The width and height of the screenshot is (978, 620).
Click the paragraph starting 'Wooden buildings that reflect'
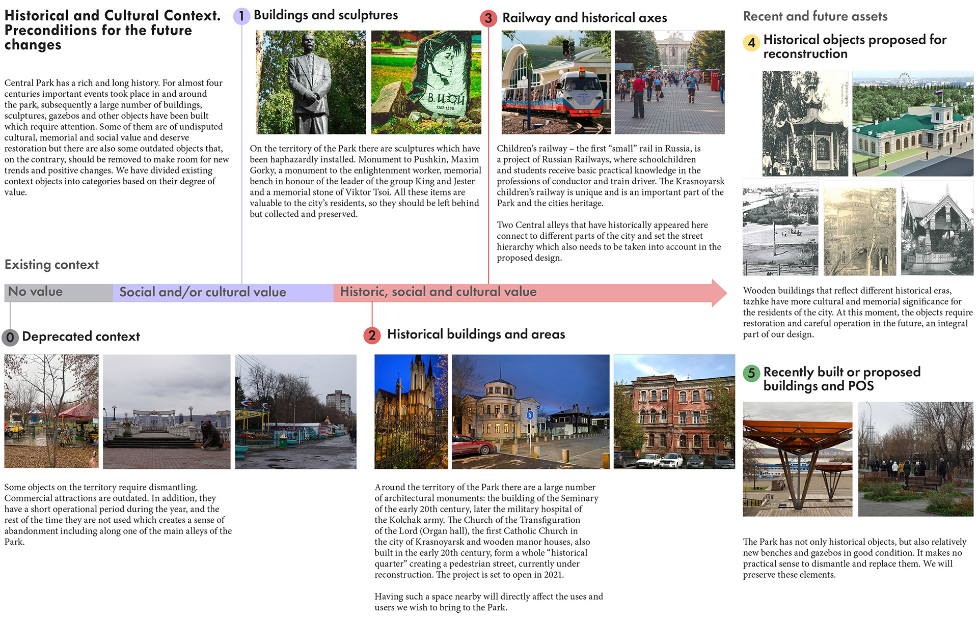[857, 313]
